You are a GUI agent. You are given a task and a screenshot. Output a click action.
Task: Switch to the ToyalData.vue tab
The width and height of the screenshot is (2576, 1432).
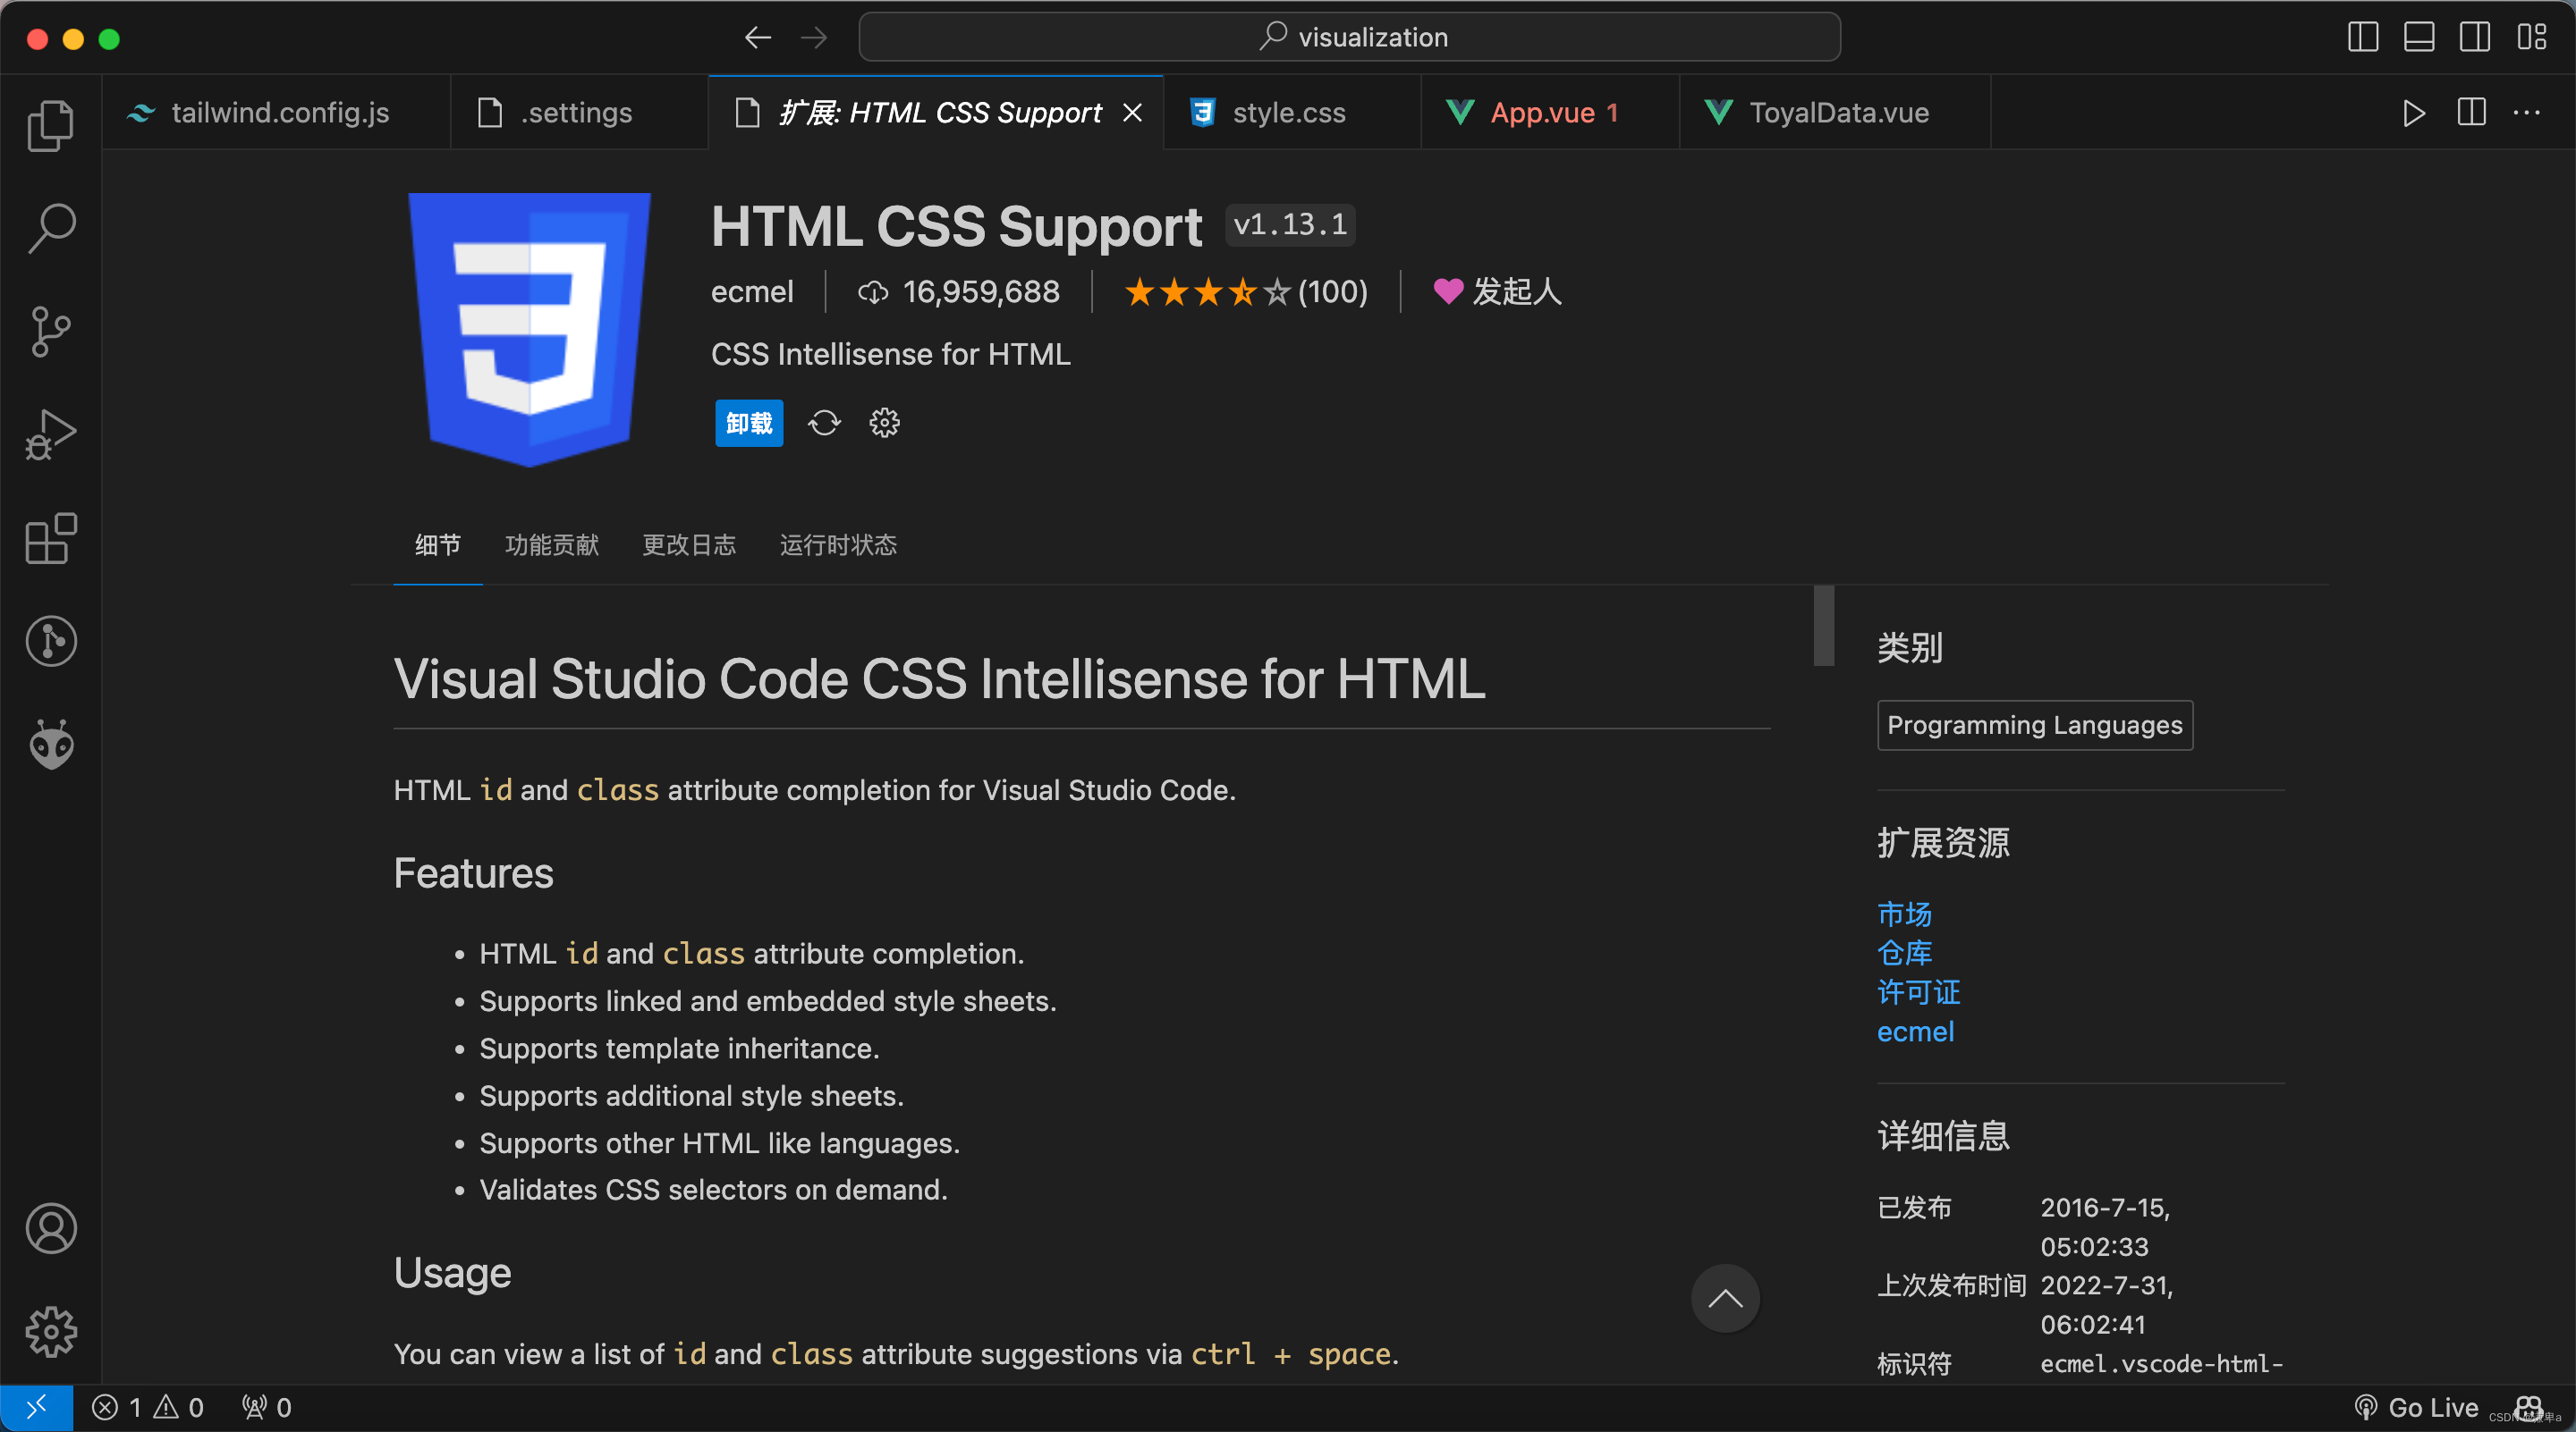[x=1835, y=113]
